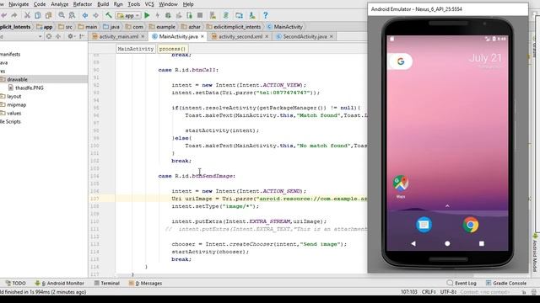Click the Apply Changes lightning icon
Image resolution: width=540 pixels, height=303 pixels.
158,15
